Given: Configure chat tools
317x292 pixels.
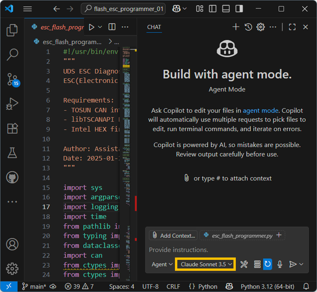Looking at the screenshot, I should point(244,264).
